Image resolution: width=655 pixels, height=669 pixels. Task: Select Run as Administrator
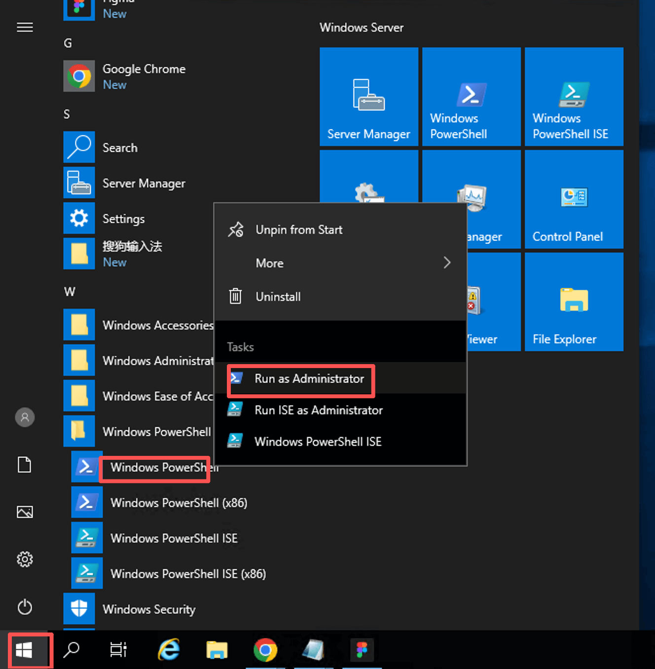coord(341,378)
